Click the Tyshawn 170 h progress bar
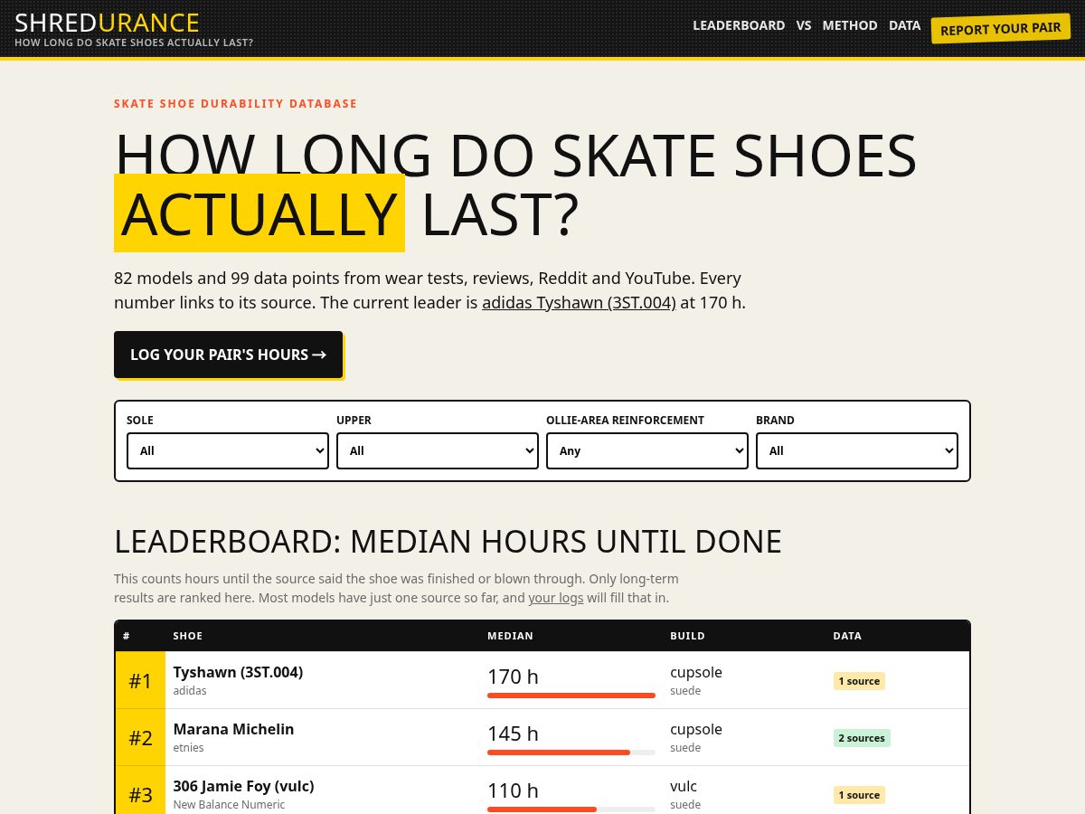Viewport: 1085px width, 814px height. 571,696
